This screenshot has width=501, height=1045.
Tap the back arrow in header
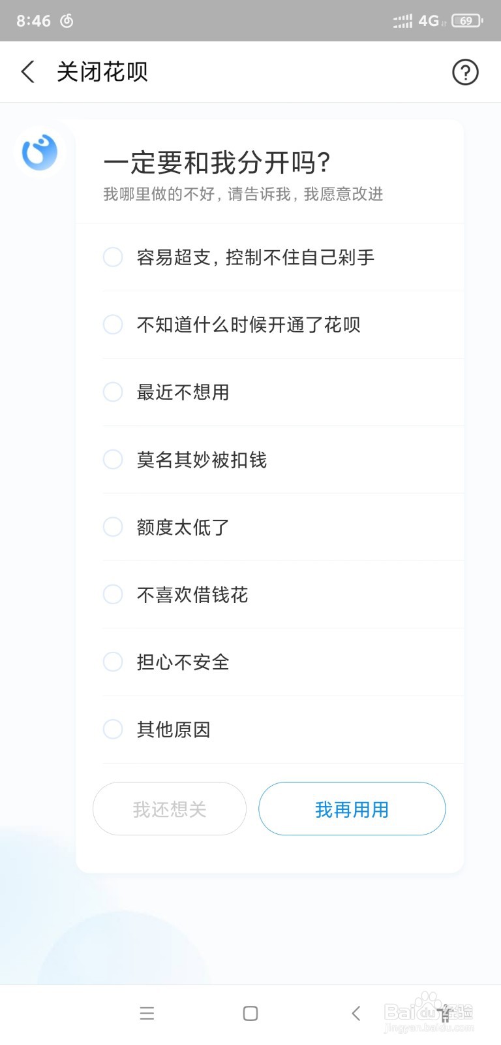[x=27, y=72]
